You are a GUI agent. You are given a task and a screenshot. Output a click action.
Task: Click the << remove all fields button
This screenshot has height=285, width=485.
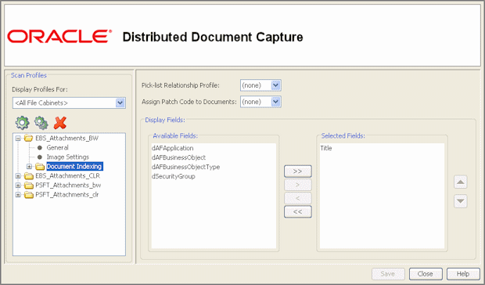coord(297,211)
